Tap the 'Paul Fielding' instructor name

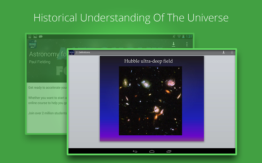40,62
